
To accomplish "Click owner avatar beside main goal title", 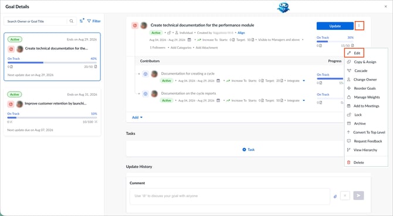I will (144, 25).
